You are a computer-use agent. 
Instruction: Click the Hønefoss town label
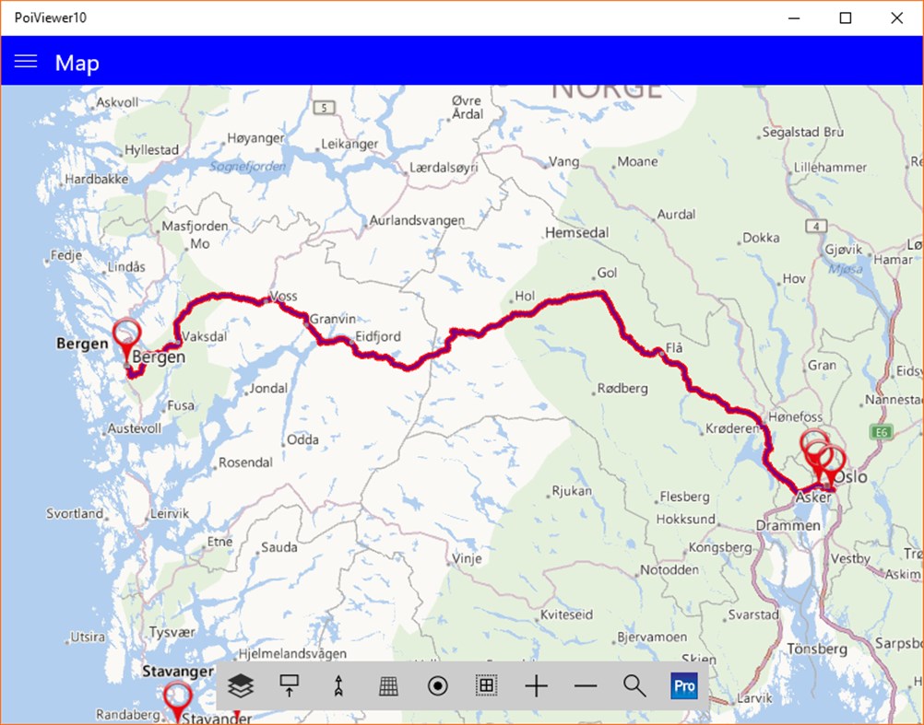pyautogui.click(x=795, y=417)
